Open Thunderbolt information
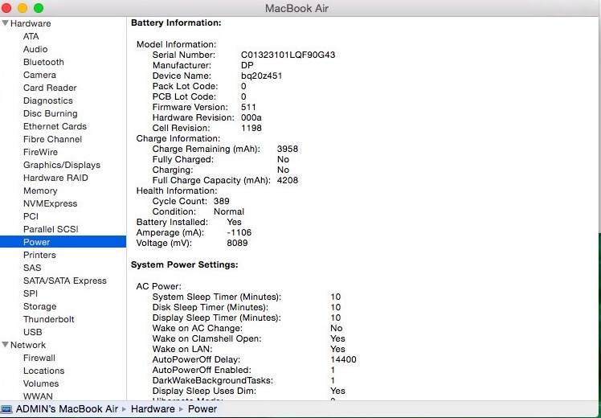 pyautogui.click(x=49, y=319)
